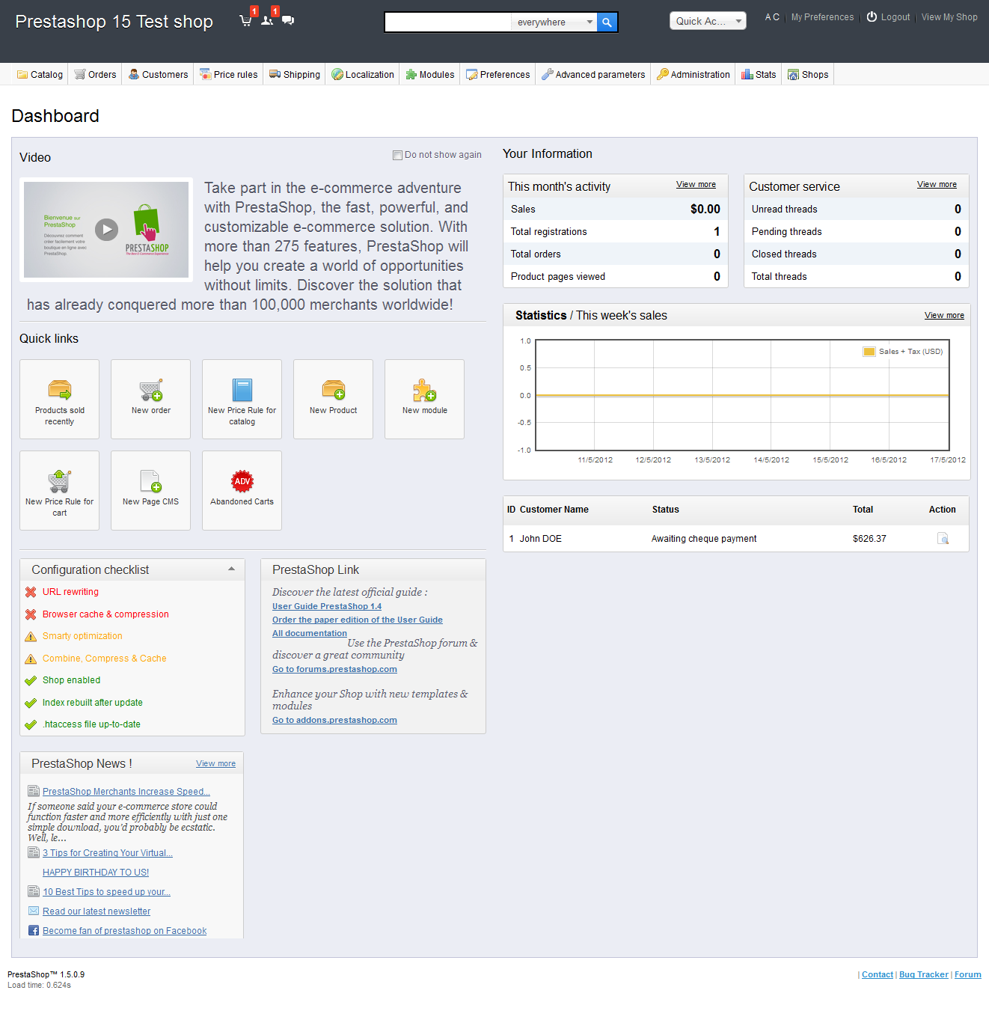The width and height of the screenshot is (989, 1017).
Task: Open Go to forums.prestashop.com link
Action: tap(334, 670)
